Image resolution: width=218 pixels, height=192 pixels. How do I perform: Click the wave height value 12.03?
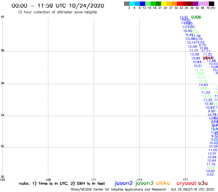[202, 81]
